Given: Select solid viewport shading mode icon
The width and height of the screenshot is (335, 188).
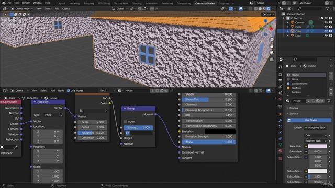Looking at the screenshot, I should (x=260, y=9).
